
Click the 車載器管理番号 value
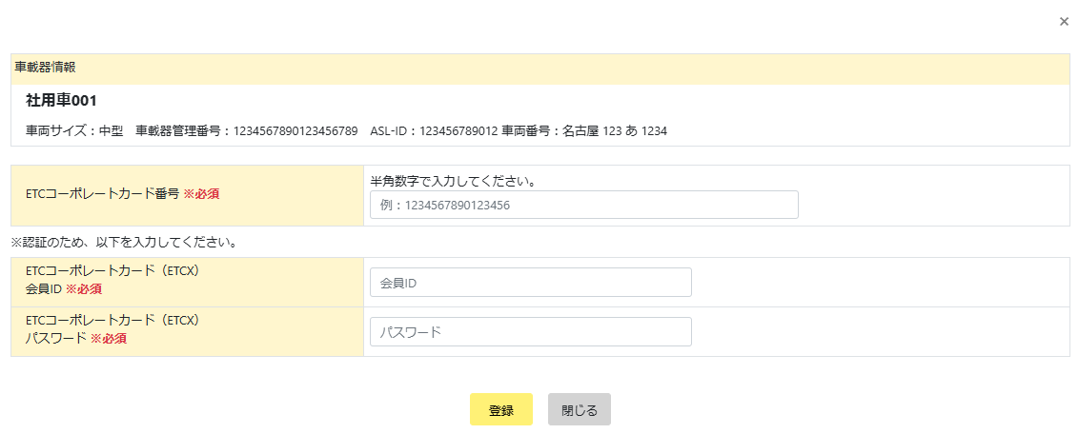(295, 130)
